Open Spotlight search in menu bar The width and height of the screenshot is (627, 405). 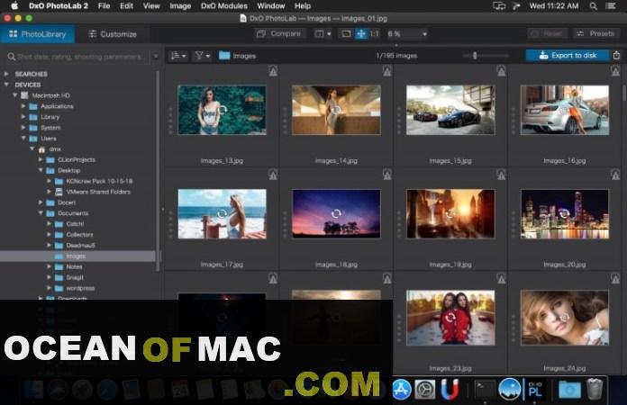(594, 6)
